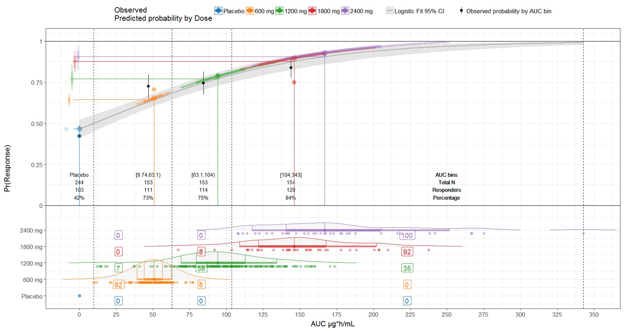Click the red 1800 mg legend marker
624x331 pixels.
coord(312,11)
